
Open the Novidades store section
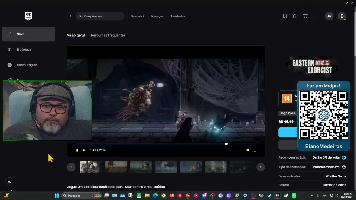pos(177,16)
